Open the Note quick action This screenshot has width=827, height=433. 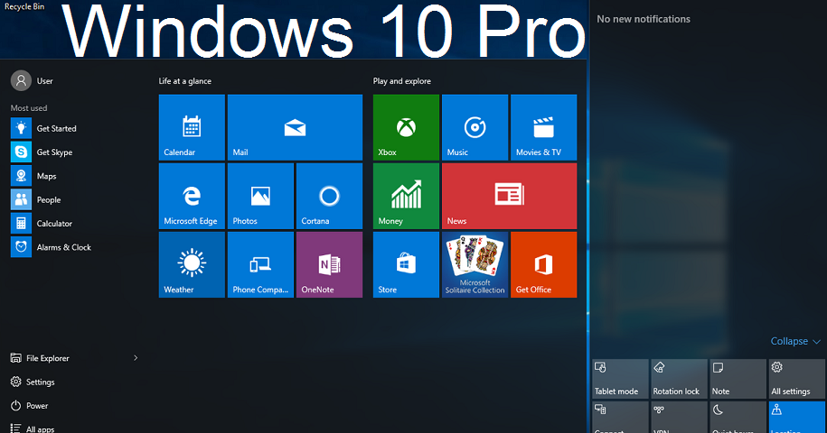pyautogui.click(x=738, y=379)
